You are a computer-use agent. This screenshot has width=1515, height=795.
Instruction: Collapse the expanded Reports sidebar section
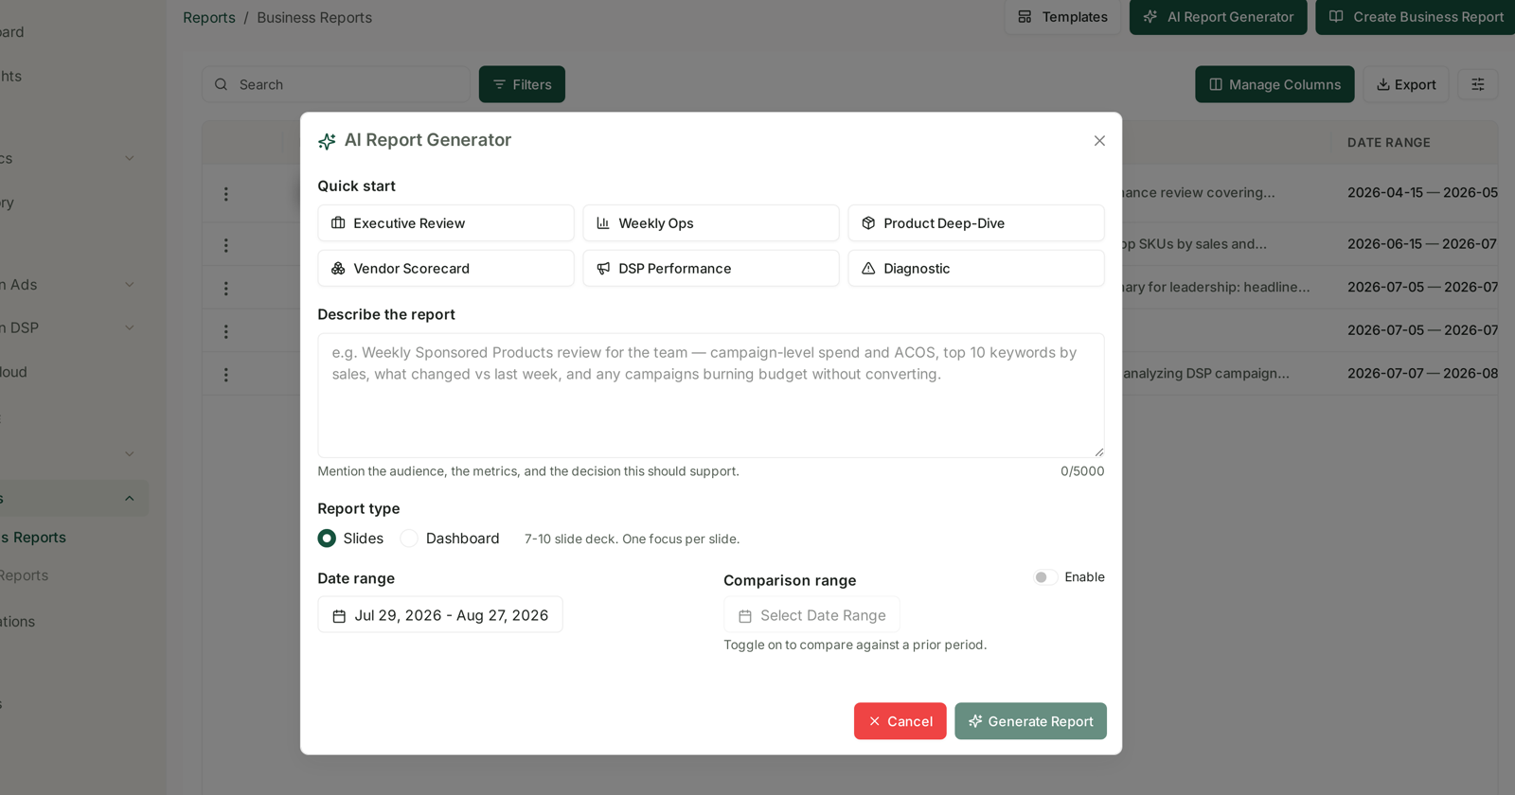[x=130, y=499]
